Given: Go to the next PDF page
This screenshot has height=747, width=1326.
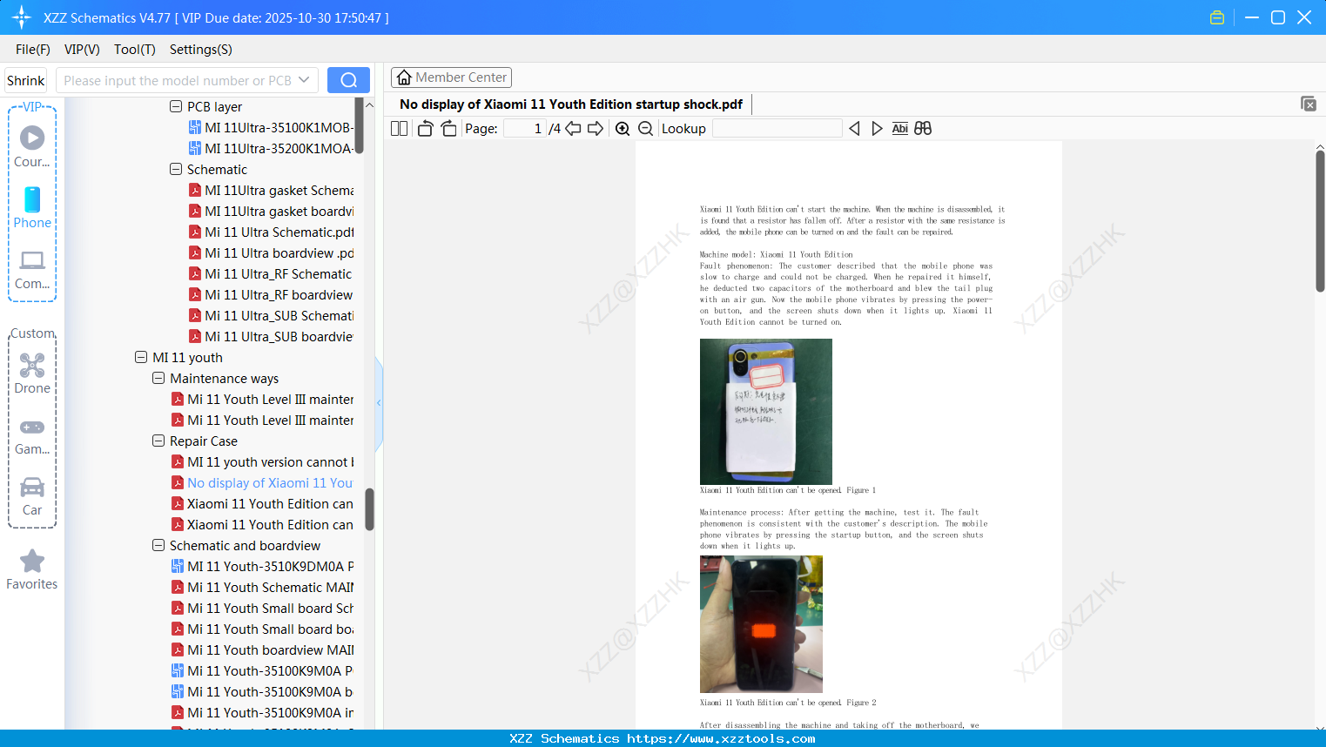Looking at the screenshot, I should [x=596, y=129].
